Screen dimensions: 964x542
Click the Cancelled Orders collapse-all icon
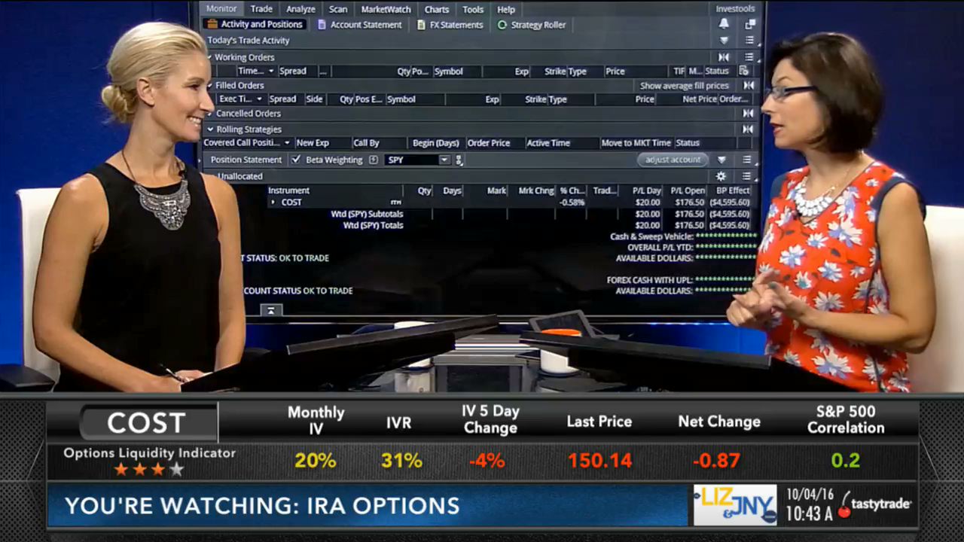pyautogui.click(x=749, y=114)
